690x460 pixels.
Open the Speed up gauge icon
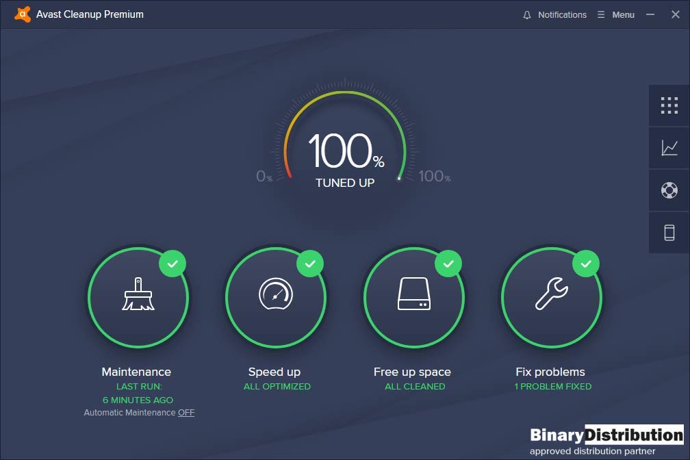click(x=276, y=296)
